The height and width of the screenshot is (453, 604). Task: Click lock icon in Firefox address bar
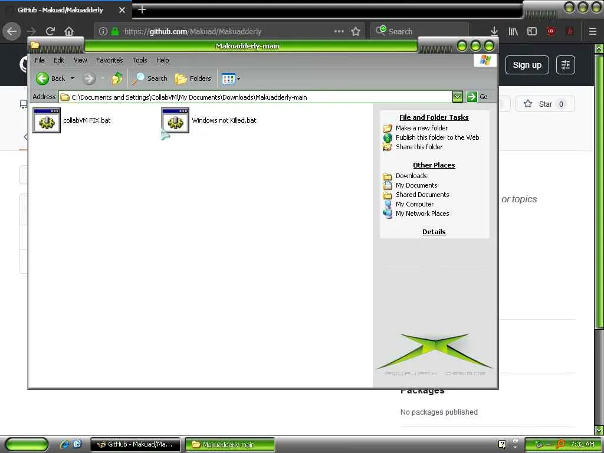point(115,31)
